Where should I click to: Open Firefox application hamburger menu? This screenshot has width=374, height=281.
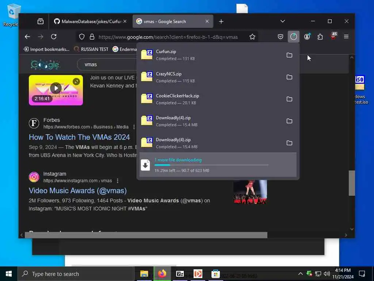[x=346, y=37]
